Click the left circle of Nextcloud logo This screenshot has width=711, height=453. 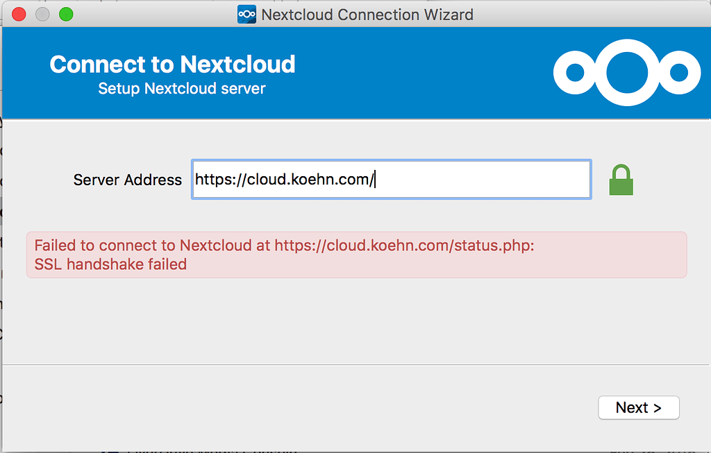pos(576,72)
